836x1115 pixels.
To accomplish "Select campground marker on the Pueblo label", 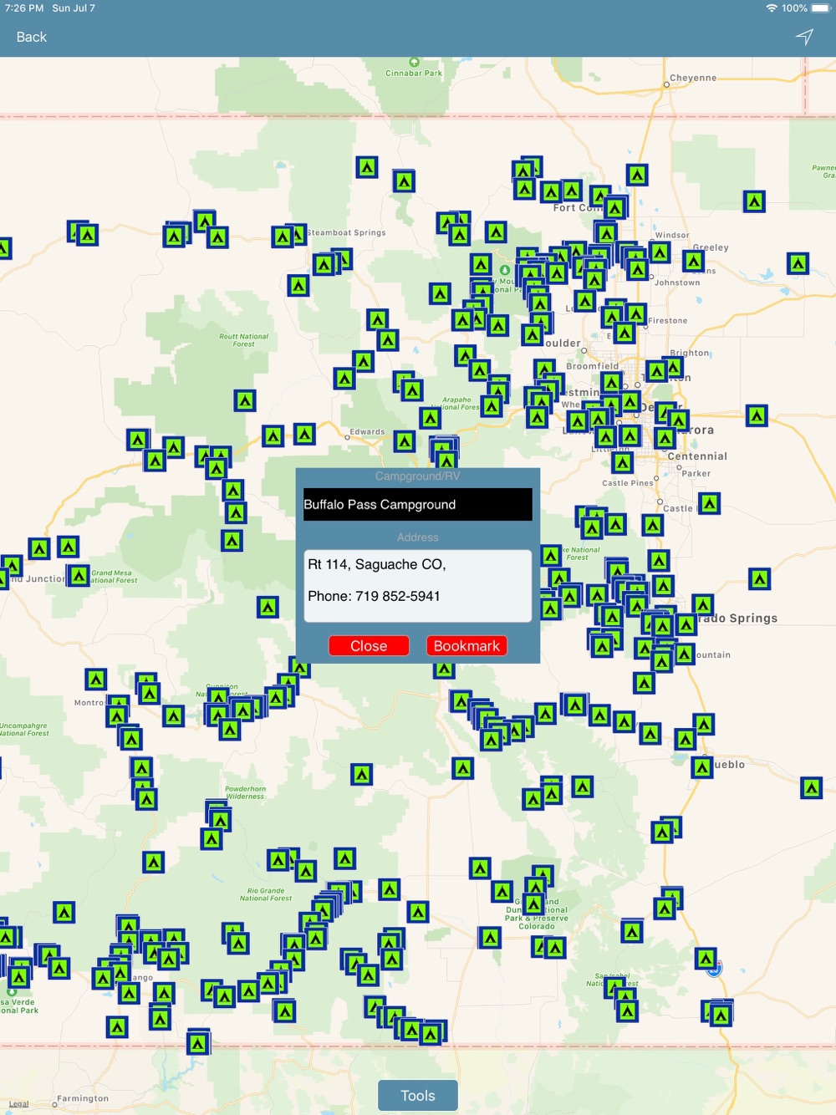I will click(702, 766).
